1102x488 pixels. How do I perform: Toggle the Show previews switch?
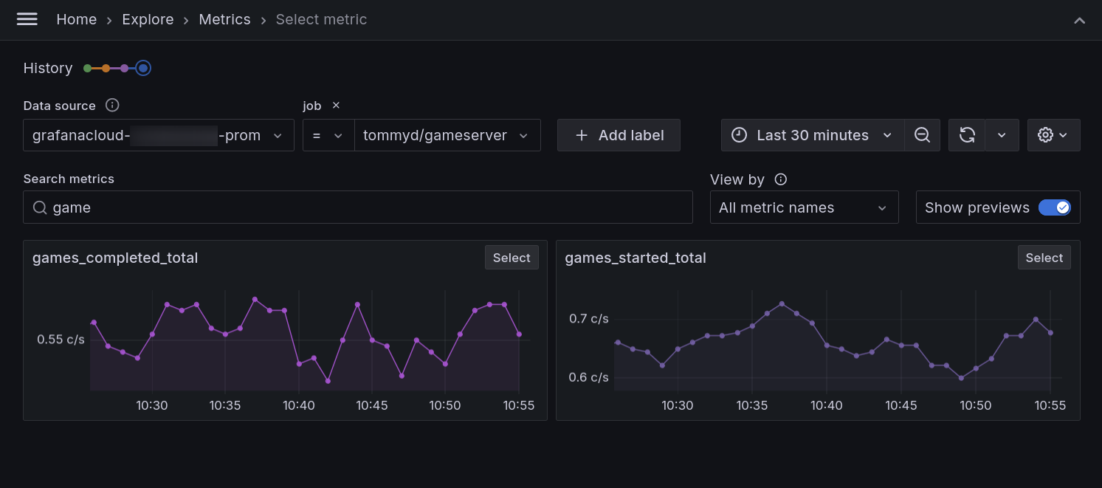click(1054, 207)
